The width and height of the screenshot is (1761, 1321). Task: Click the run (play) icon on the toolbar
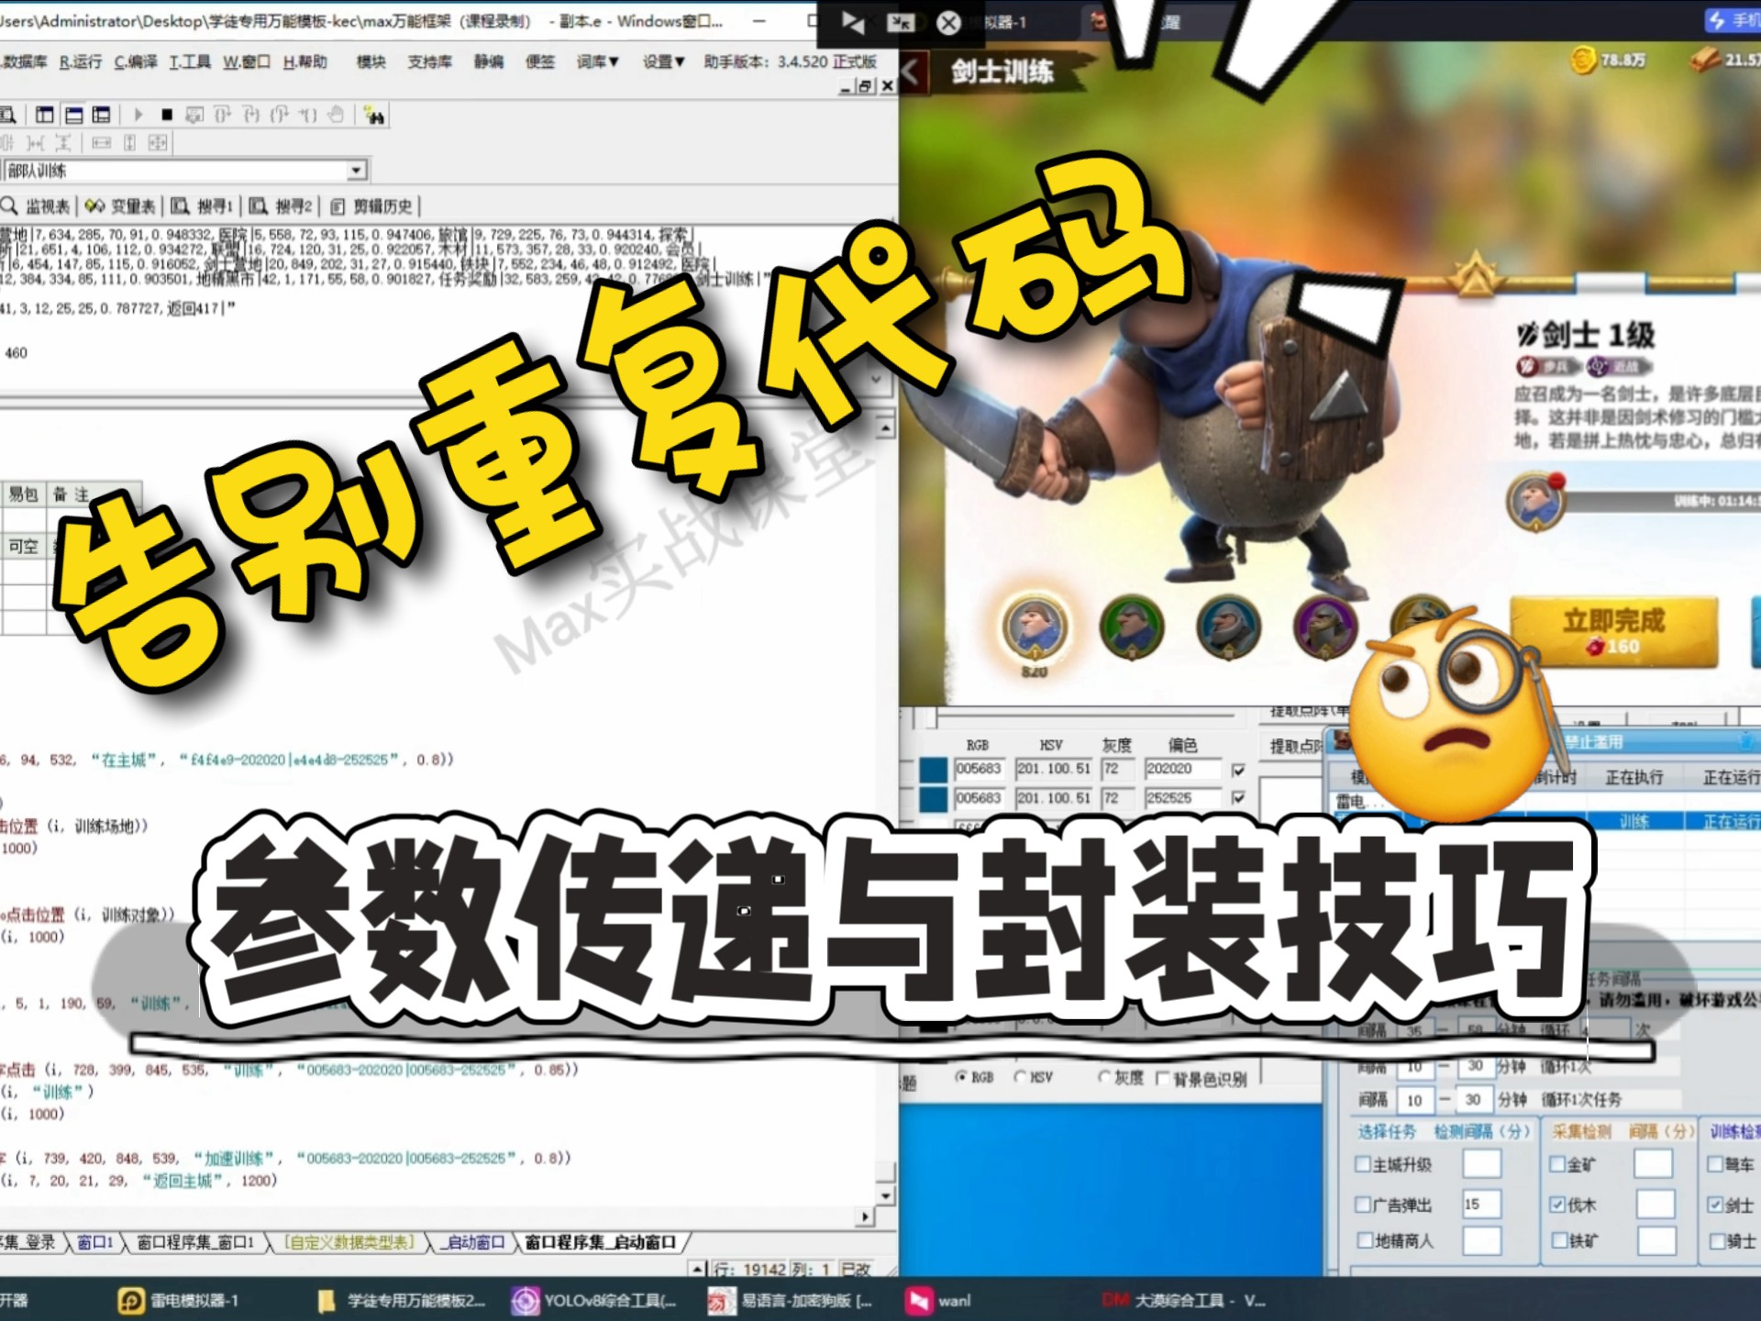tap(138, 115)
